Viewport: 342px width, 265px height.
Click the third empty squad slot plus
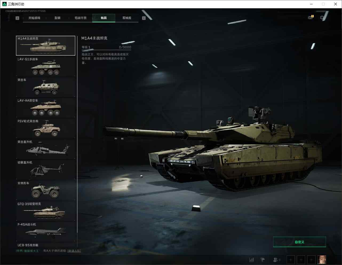click(x=311, y=260)
